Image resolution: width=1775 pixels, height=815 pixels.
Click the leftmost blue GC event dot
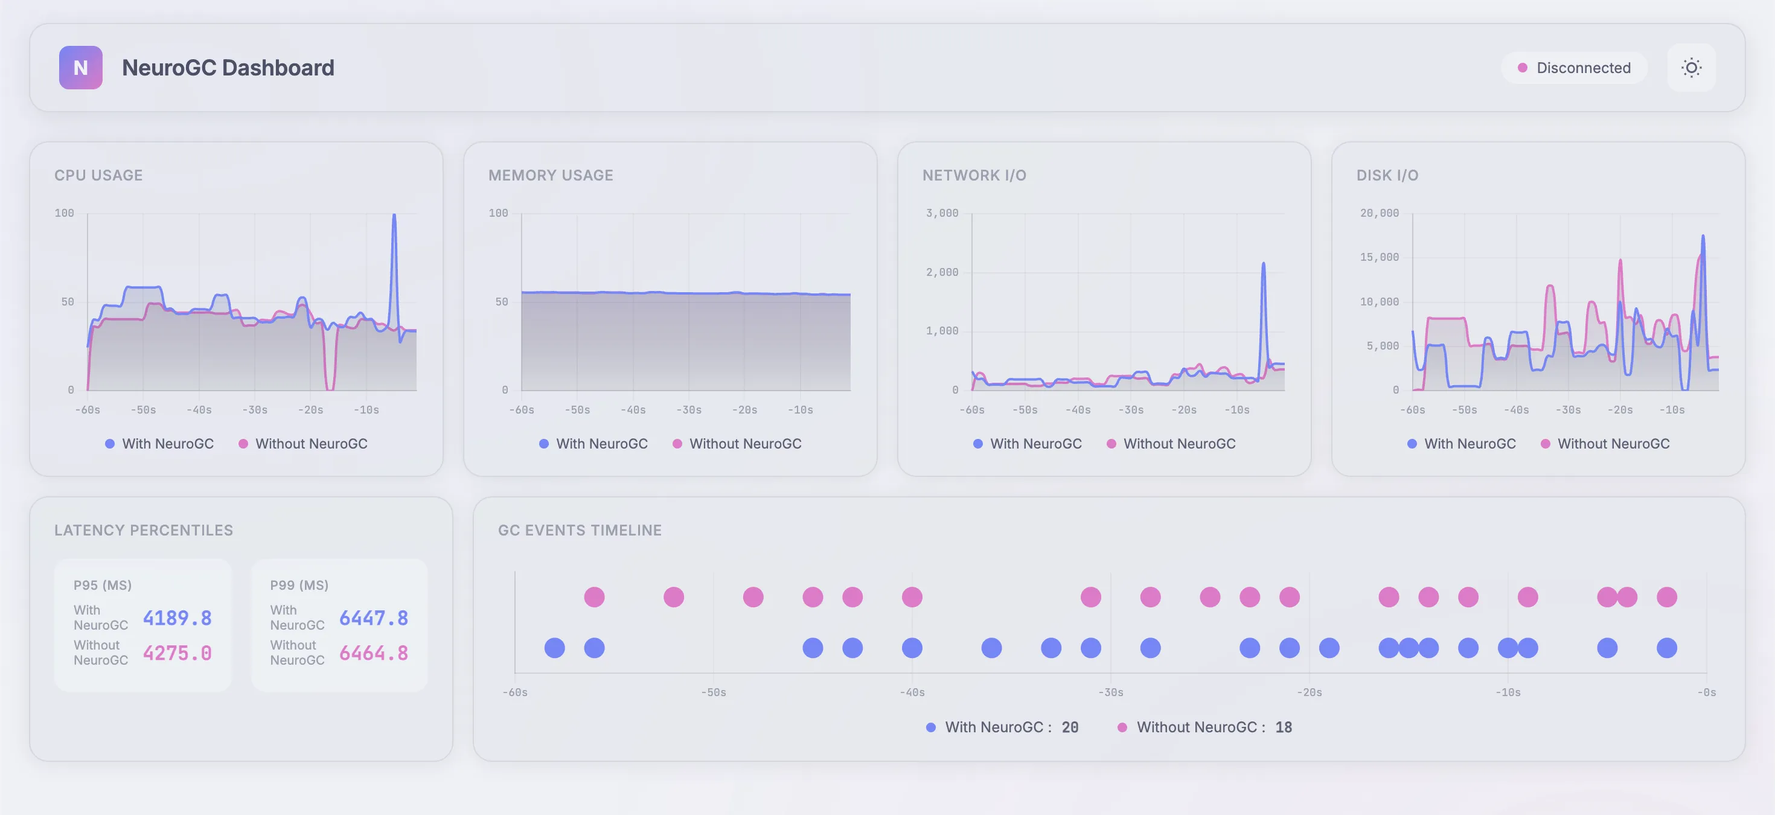coord(555,648)
